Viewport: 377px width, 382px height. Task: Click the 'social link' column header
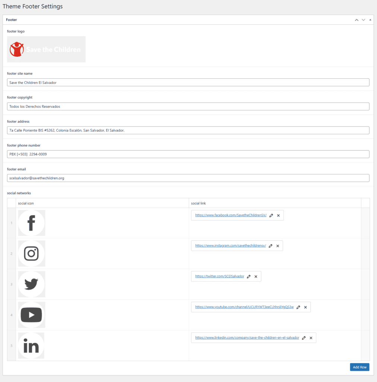199,203
